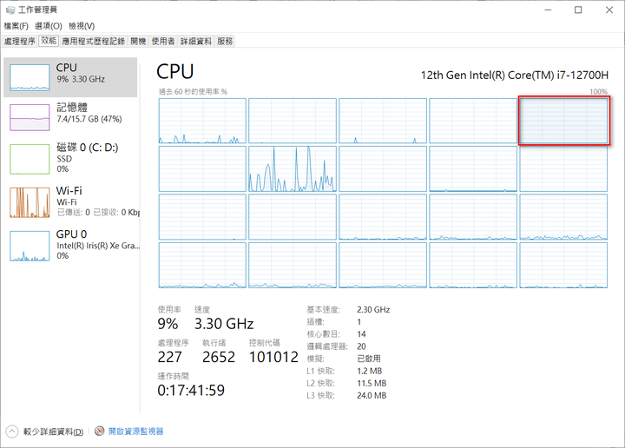The image size is (625, 448).
Task: Click the spiky second-row core graph
Action: tap(293, 169)
